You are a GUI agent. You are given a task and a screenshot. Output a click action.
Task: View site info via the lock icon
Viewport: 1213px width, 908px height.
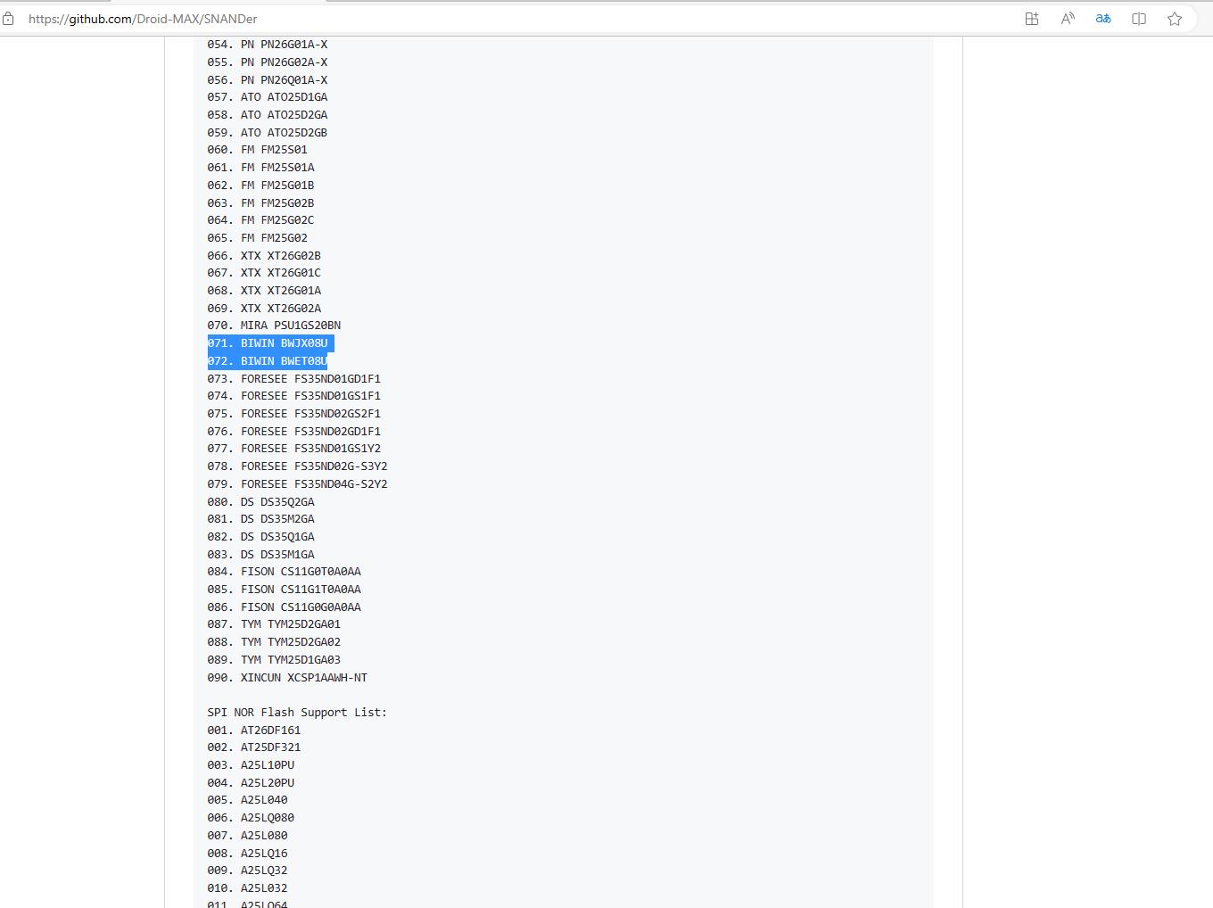(x=8, y=19)
